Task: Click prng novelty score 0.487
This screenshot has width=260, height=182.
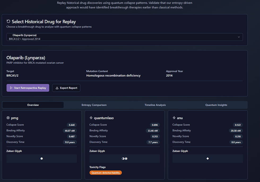Action: 72,136
